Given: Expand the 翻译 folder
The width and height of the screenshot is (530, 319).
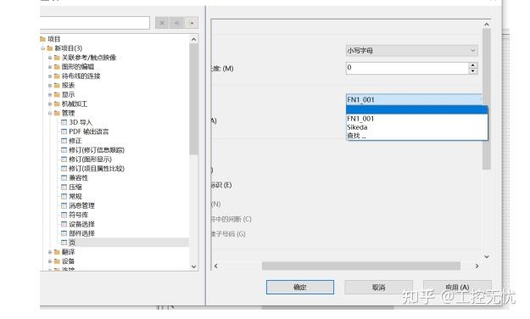Looking at the screenshot, I should pyautogui.click(x=50, y=252).
